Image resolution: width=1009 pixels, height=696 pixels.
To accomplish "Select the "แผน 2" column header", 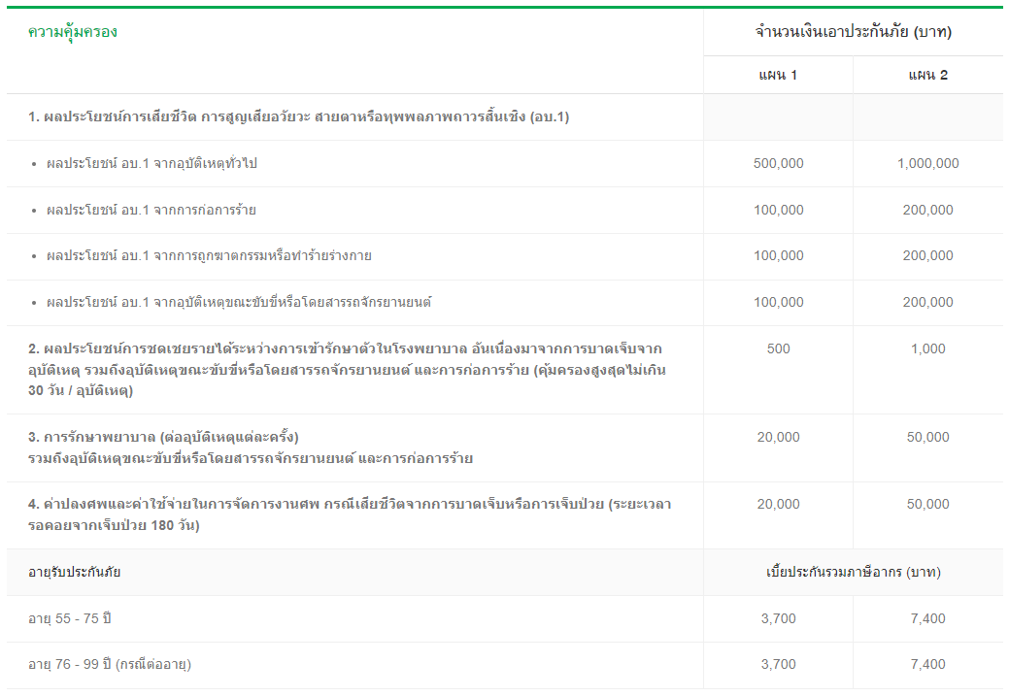I will click(x=928, y=76).
